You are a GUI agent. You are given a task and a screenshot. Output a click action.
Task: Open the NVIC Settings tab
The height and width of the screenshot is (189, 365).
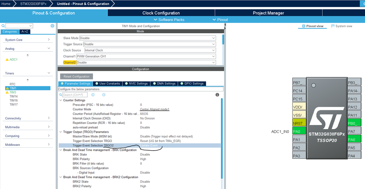pos(136,84)
